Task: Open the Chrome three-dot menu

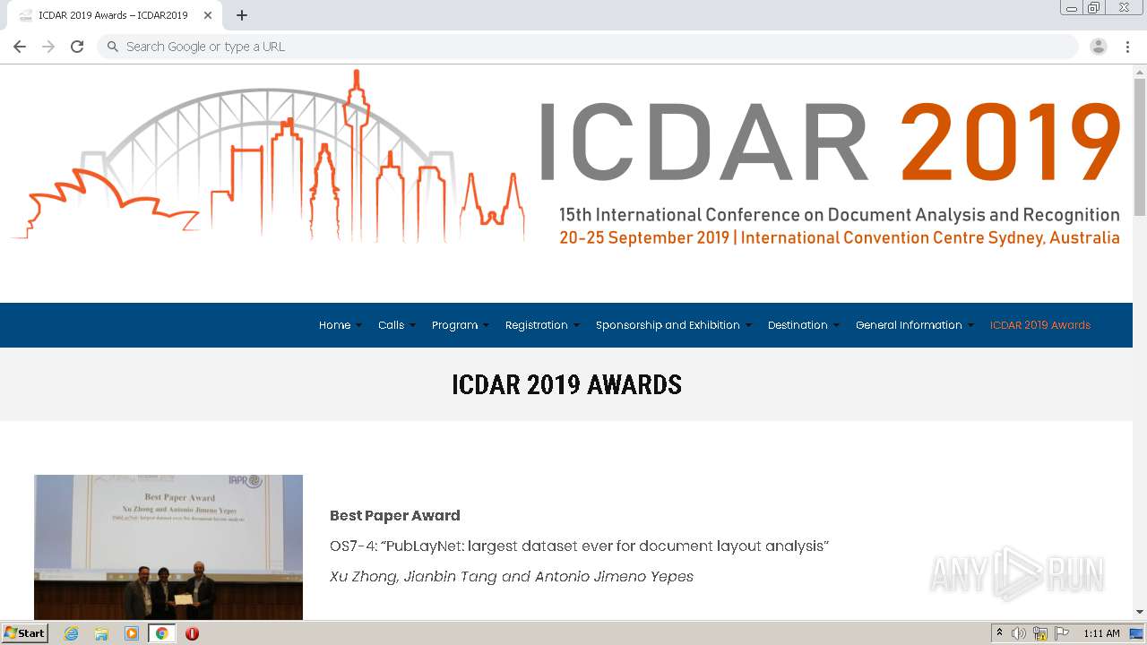Action: point(1127,47)
